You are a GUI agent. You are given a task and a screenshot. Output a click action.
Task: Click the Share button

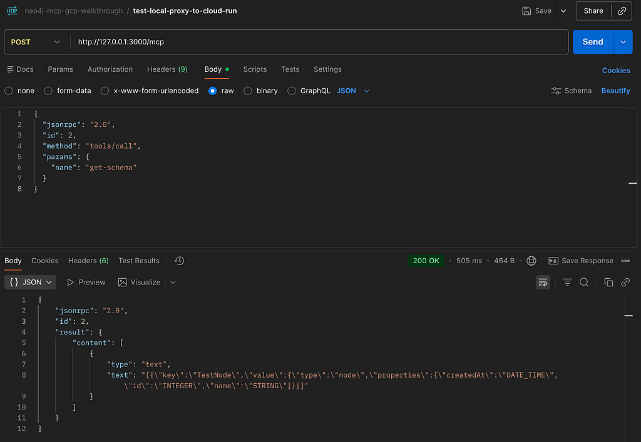click(593, 11)
